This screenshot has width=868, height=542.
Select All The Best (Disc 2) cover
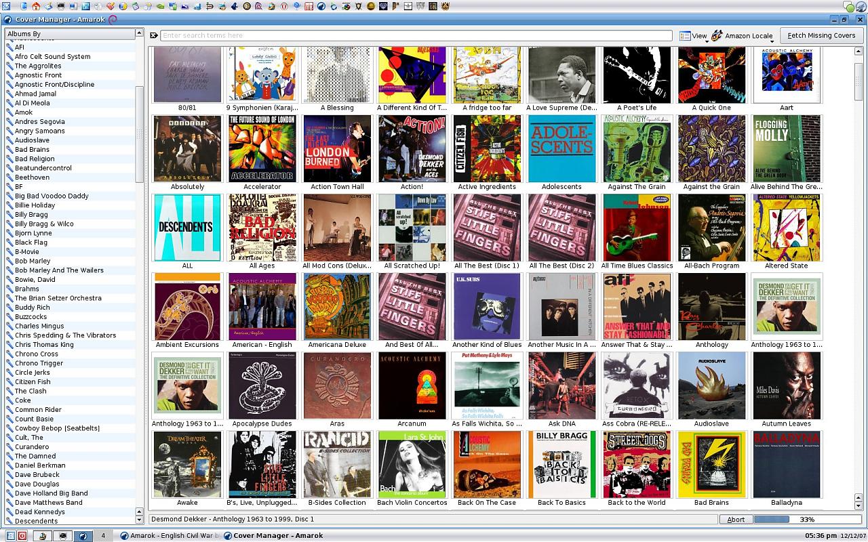tap(561, 228)
